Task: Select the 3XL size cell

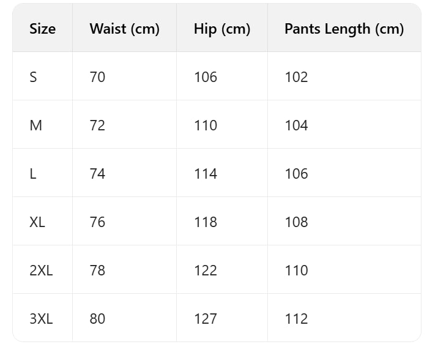Action: [x=41, y=319]
